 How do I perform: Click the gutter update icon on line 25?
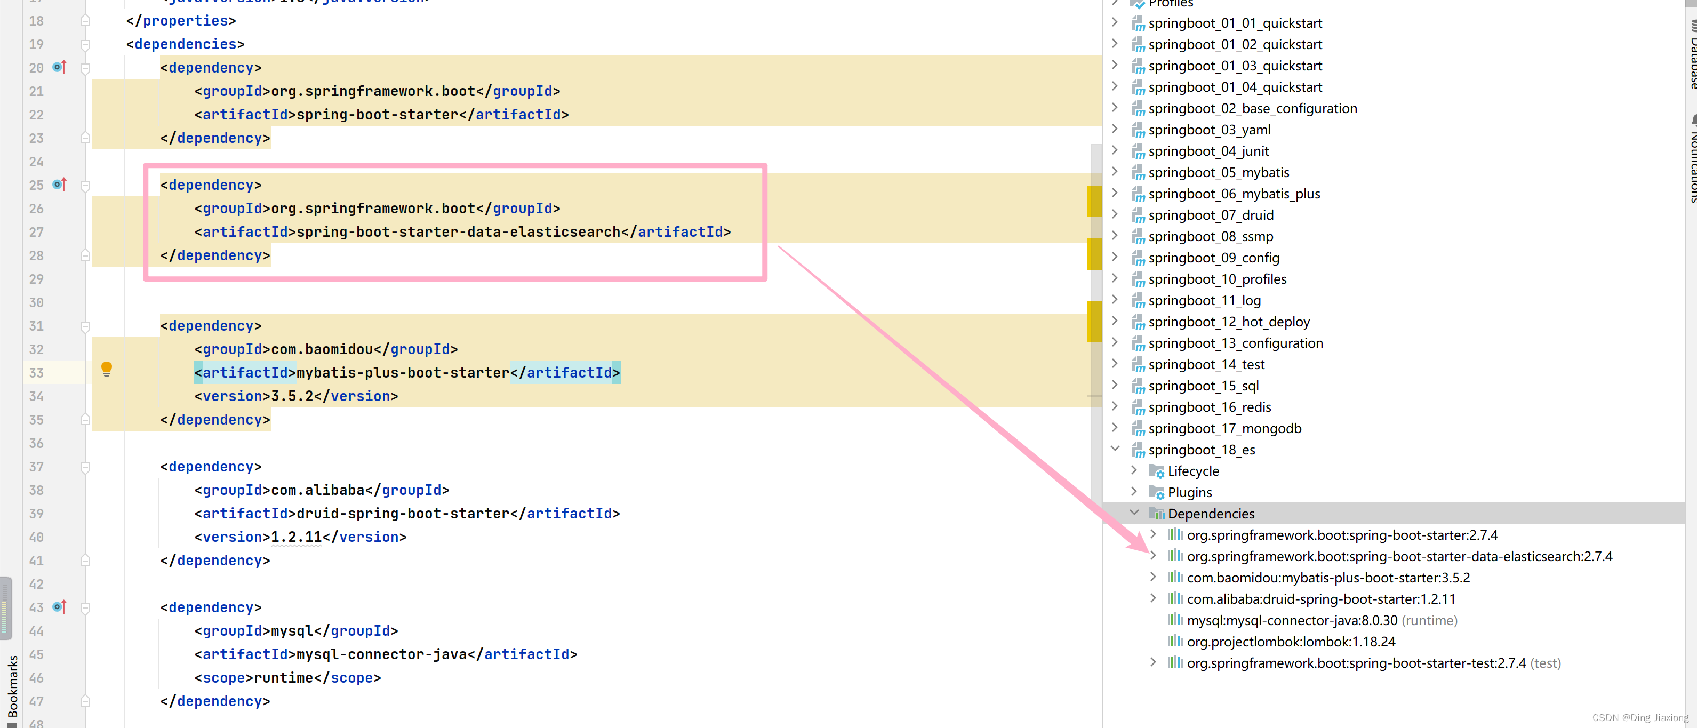(59, 185)
